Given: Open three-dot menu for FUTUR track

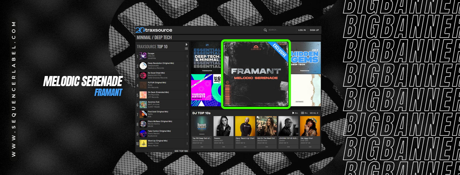Looking at the screenshot, I should [187, 85].
